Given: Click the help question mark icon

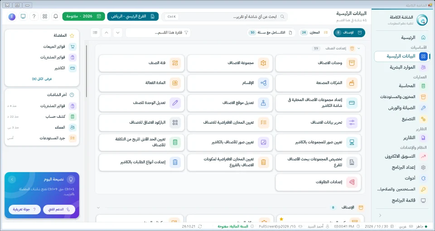Looking at the screenshot, I should click(34, 16).
